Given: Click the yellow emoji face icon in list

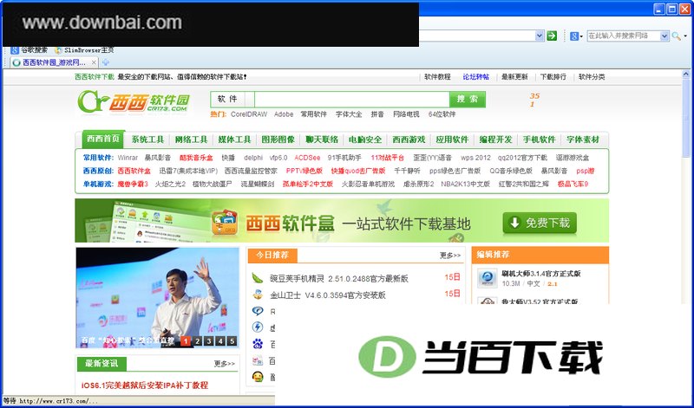Looking at the screenshot, I should point(258,377).
